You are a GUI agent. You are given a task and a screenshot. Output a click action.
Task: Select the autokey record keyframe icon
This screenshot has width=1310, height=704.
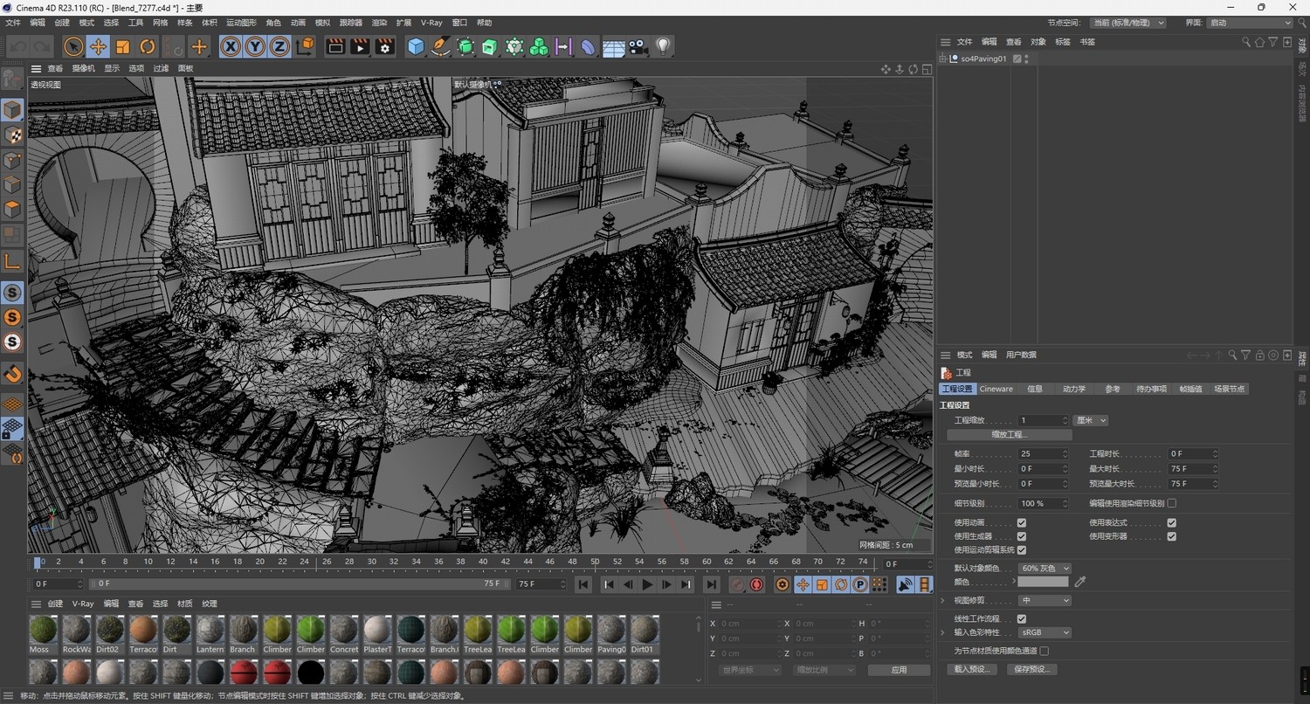[755, 584]
